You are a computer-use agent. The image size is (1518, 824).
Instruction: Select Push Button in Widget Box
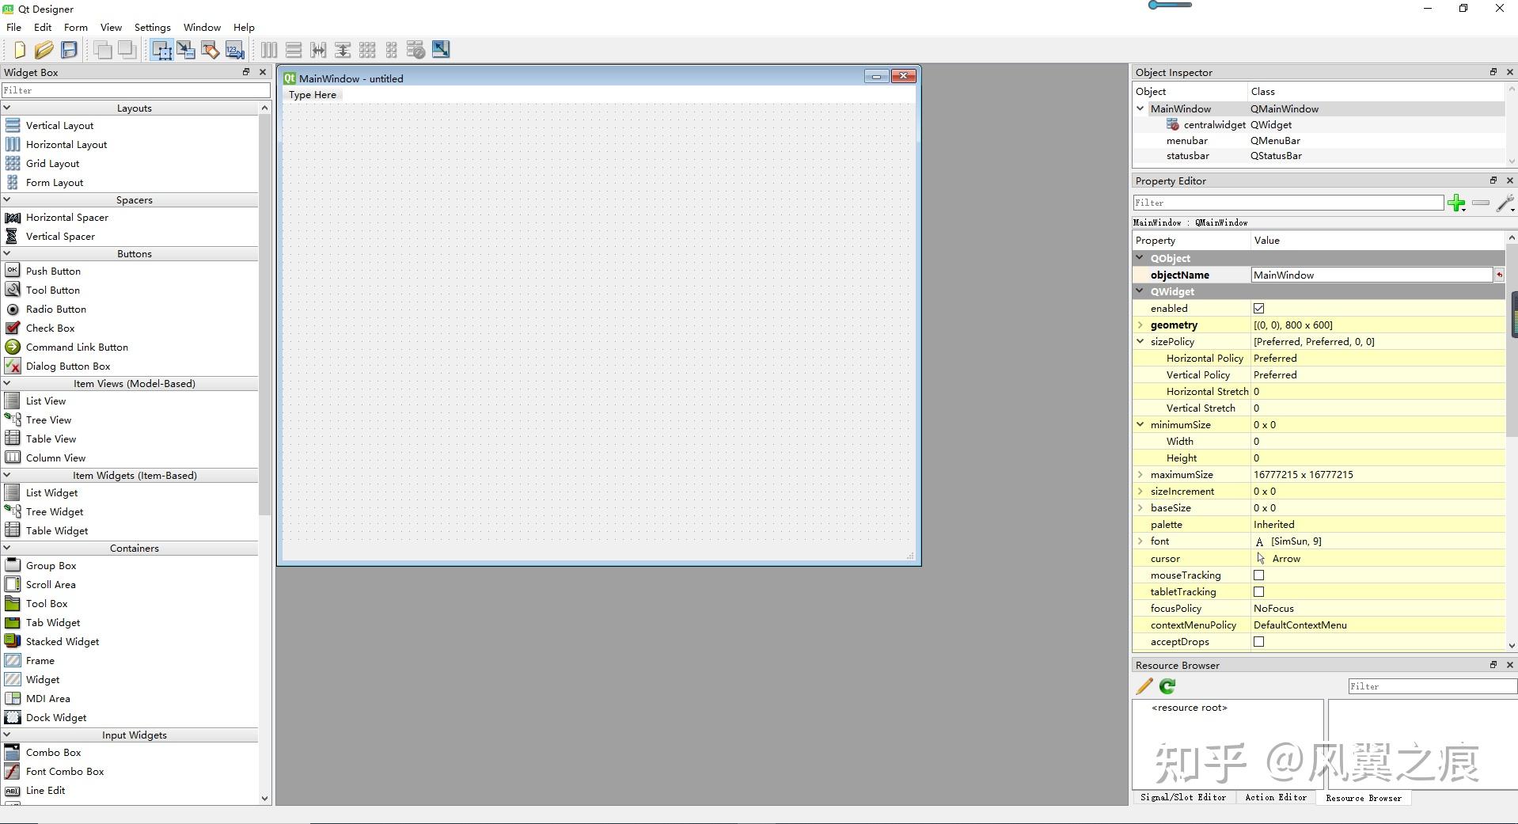pos(53,271)
